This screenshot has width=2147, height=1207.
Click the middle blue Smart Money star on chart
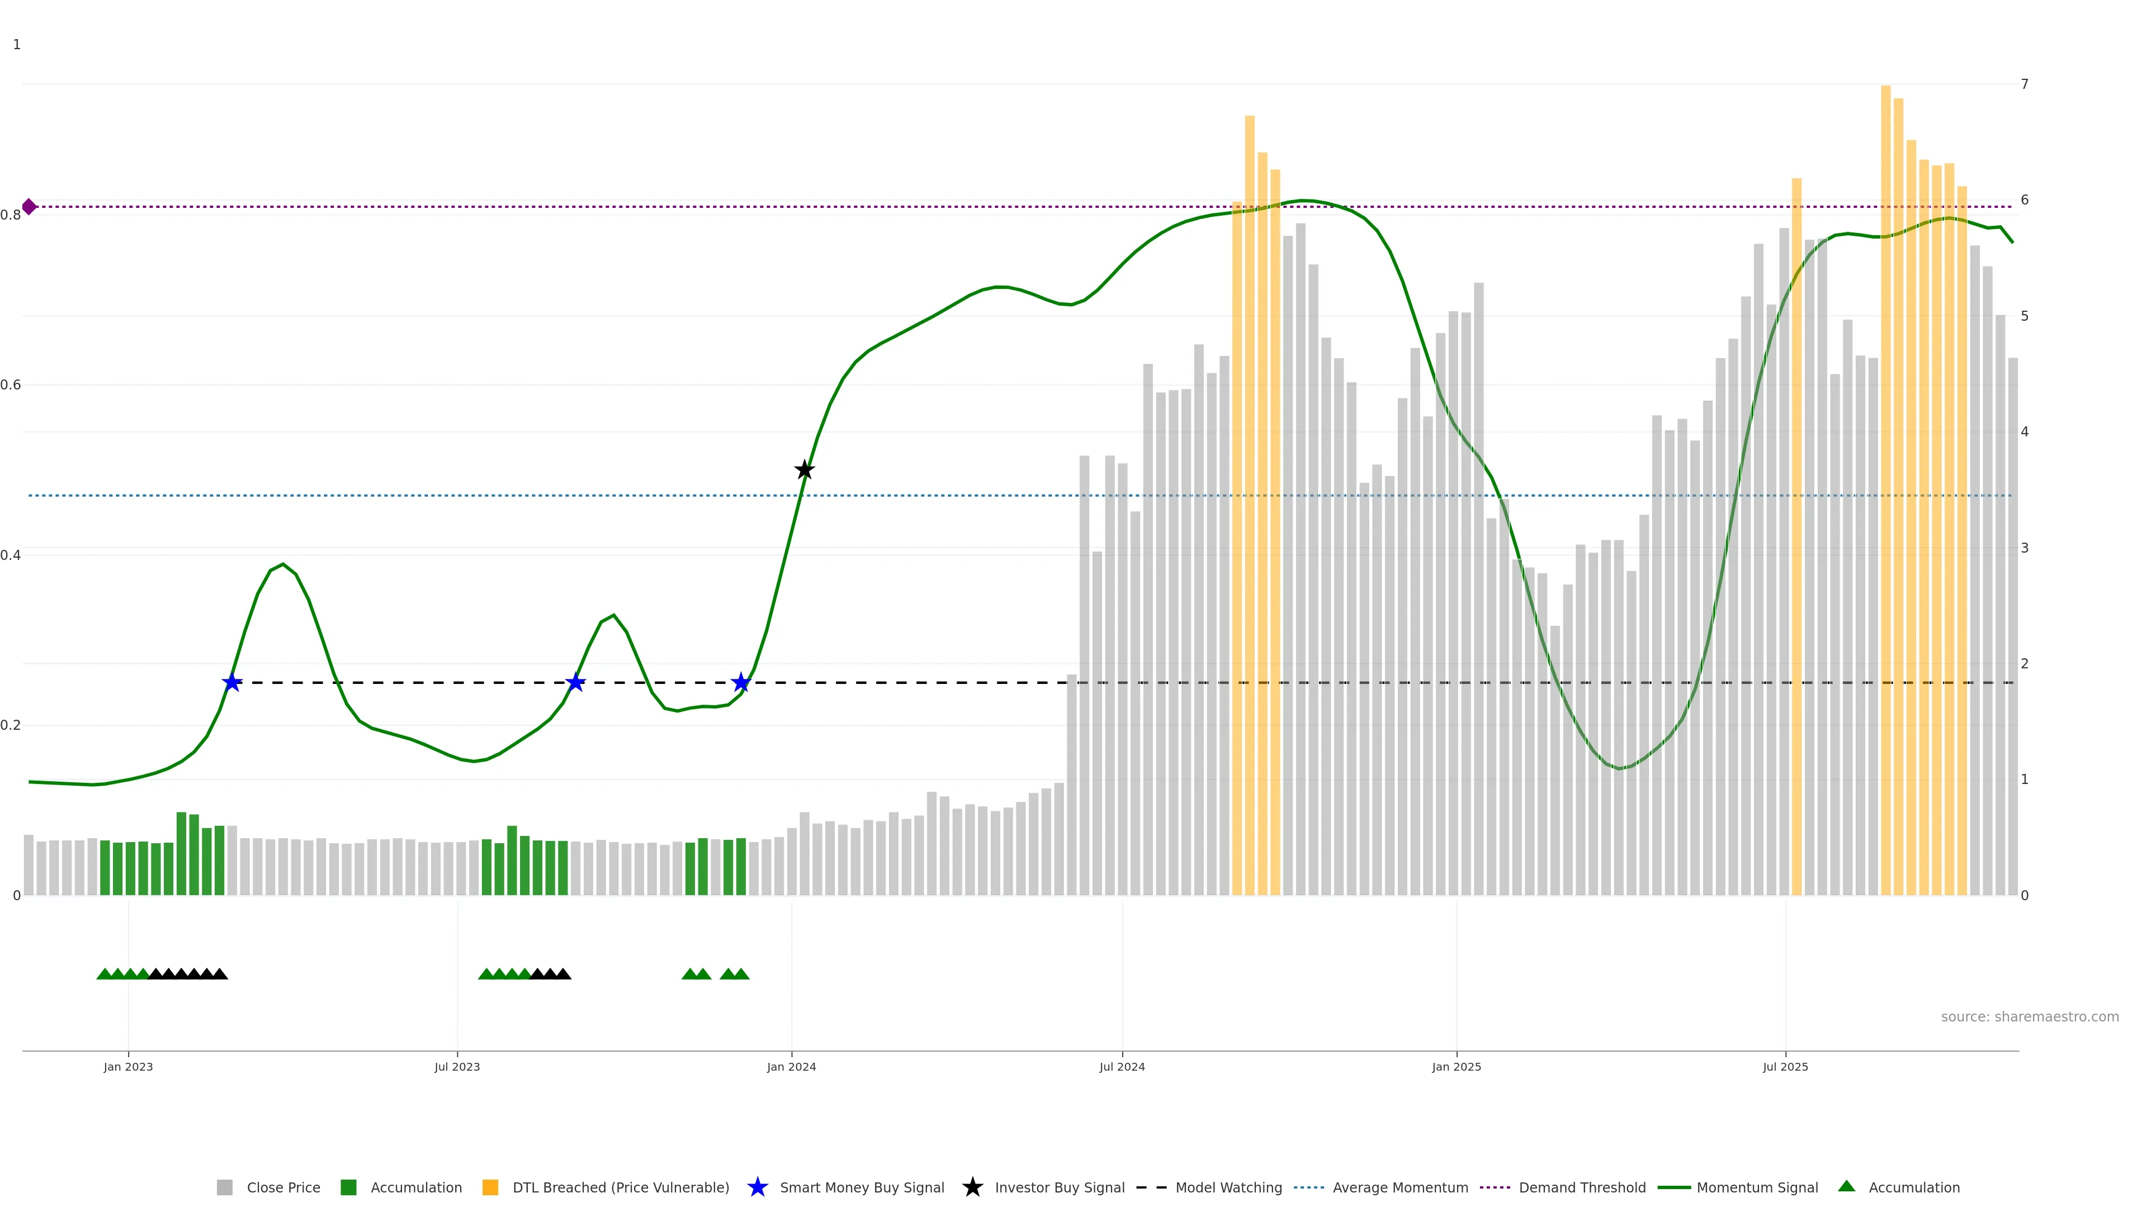pyautogui.click(x=575, y=683)
